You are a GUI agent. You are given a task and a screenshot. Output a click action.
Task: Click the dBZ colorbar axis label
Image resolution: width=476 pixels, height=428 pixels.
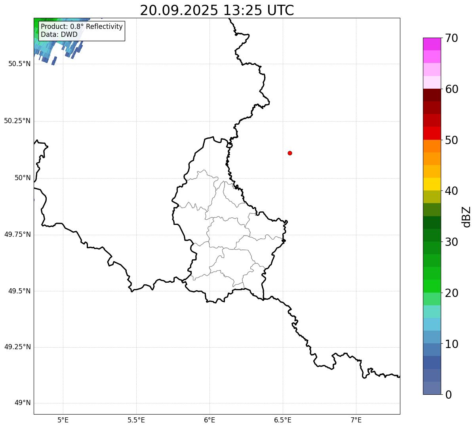click(x=466, y=217)
